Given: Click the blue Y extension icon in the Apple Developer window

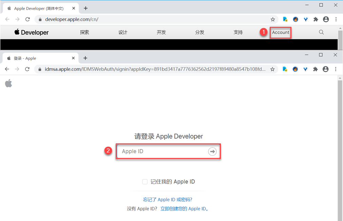Looking at the screenshot, I should (306, 19).
